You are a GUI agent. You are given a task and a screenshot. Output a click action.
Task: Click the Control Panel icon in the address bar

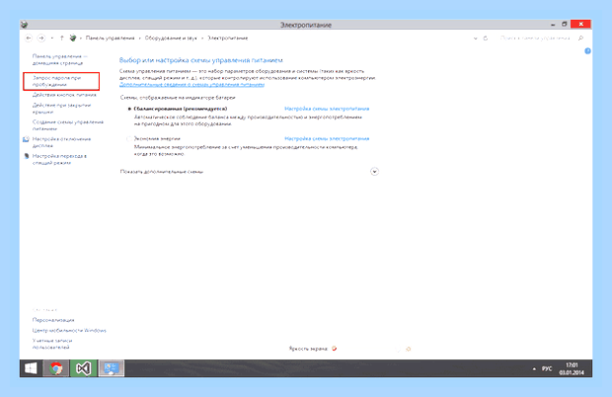coord(73,38)
